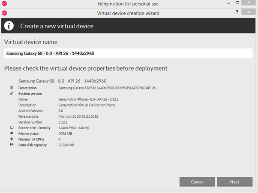Viewport: 258px width, 193px height.
Task: Click the Number of CPUs icon
Action: [x=12, y=139]
